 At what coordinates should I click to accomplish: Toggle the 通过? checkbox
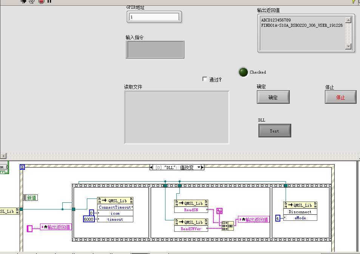click(x=204, y=79)
